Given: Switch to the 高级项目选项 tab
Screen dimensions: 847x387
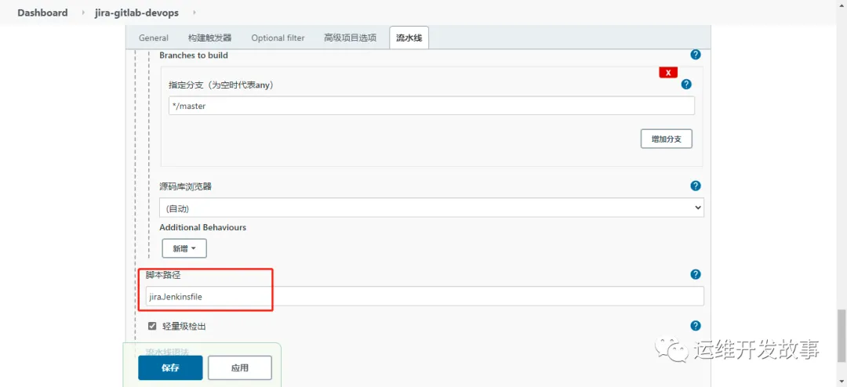Looking at the screenshot, I should pos(350,38).
